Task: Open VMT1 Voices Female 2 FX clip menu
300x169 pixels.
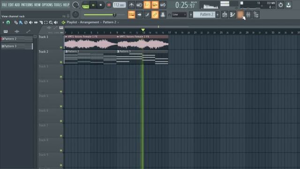Action: [118, 37]
